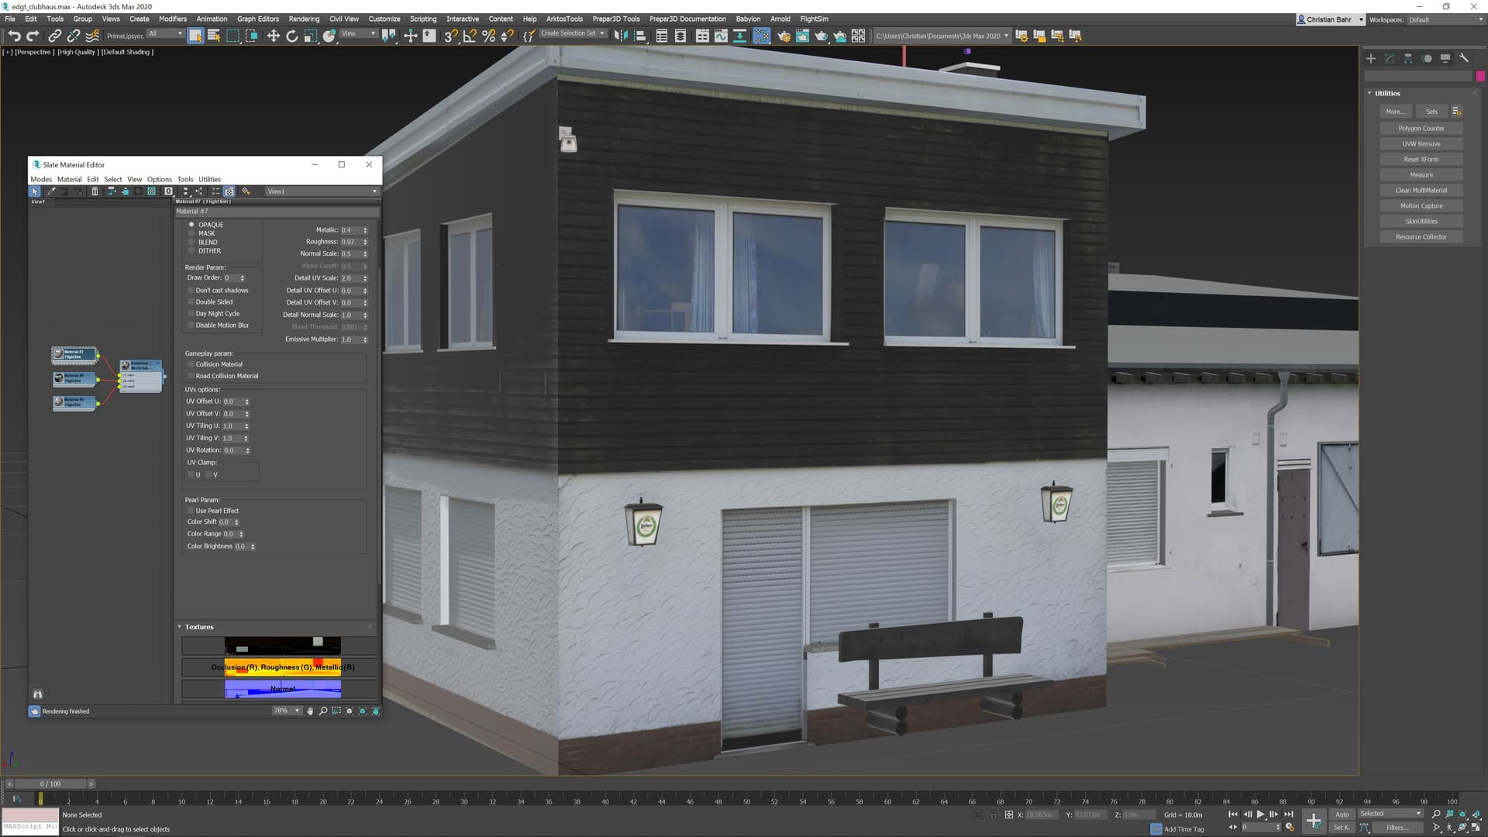
Task: Activate the Select by Name tool
Action: (214, 36)
